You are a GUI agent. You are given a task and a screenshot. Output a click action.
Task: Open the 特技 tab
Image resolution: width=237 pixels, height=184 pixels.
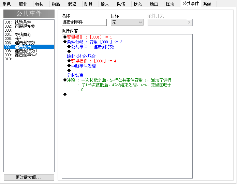pyautogui.click(x=41, y=4)
